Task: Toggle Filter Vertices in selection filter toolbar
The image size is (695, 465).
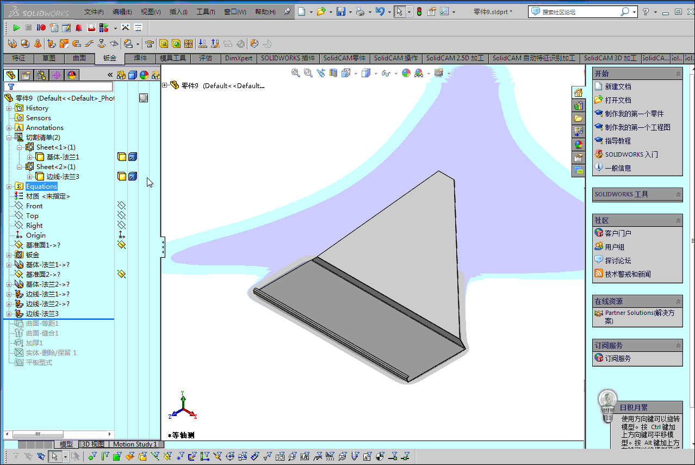Action: click(92, 456)
